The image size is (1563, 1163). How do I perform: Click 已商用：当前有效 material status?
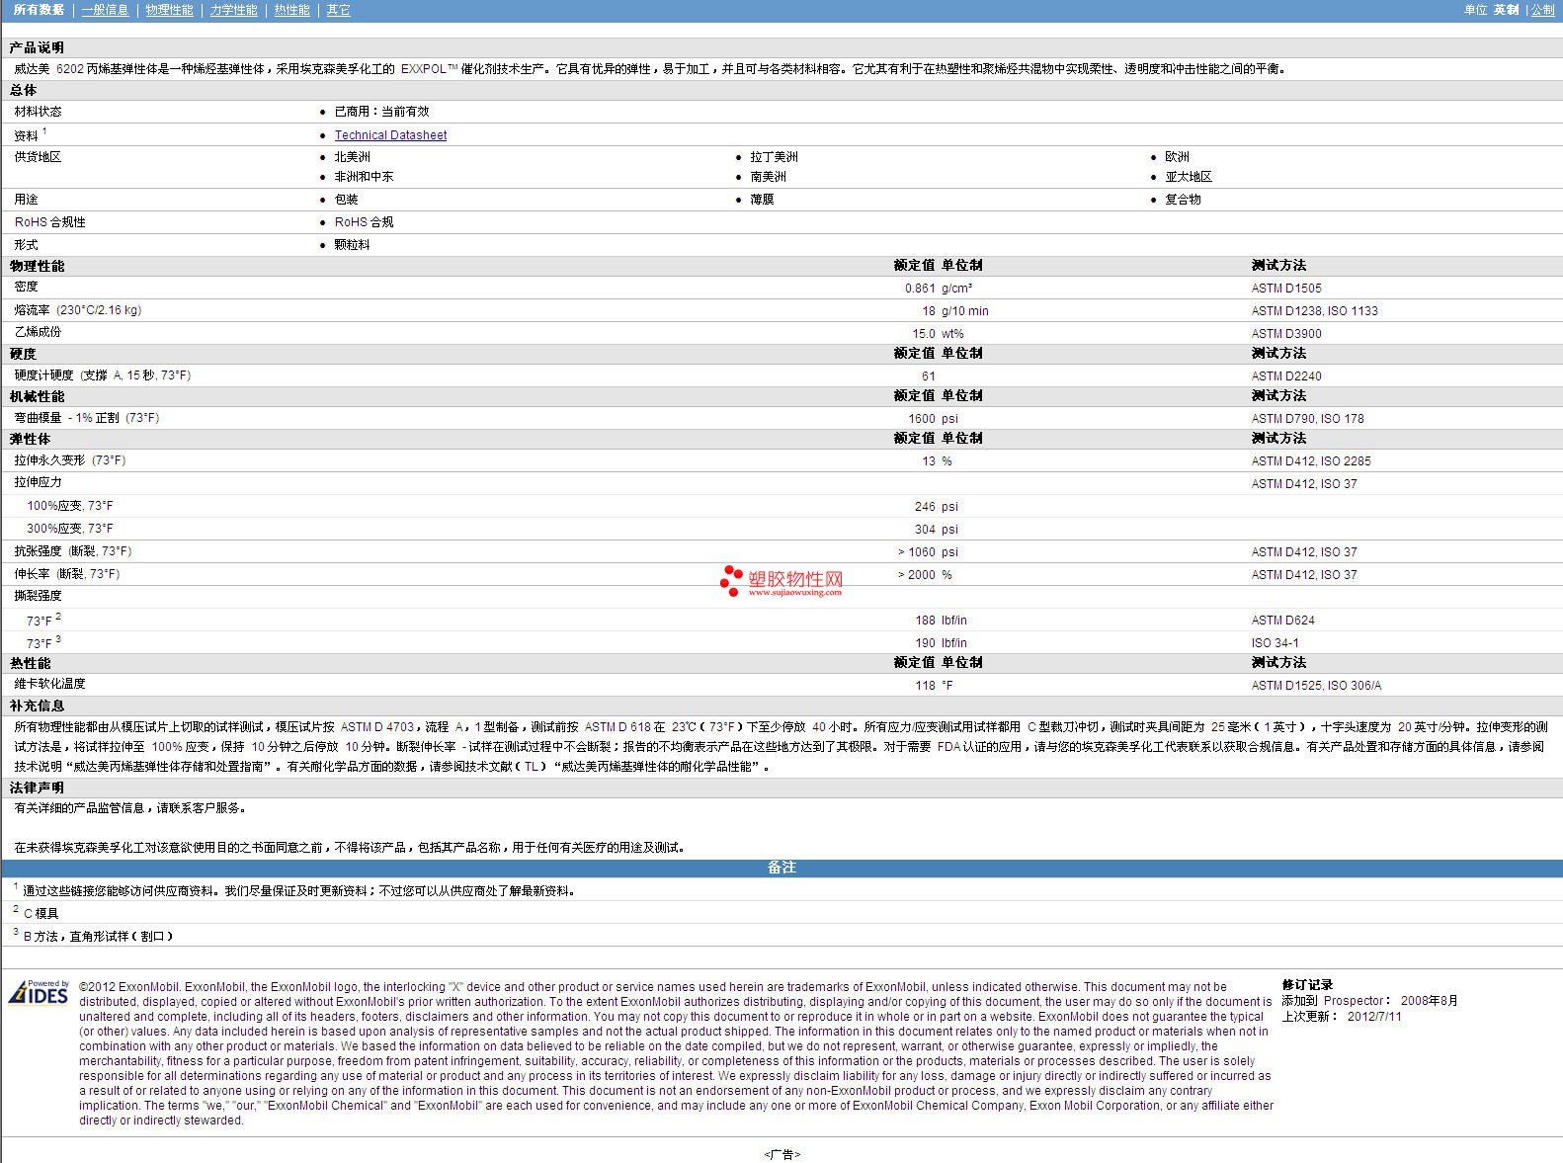[x=381, y=112]
